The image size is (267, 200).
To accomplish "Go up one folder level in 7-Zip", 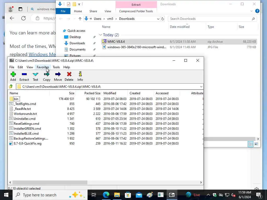I will pyautogui.click(x=11, y=86).
